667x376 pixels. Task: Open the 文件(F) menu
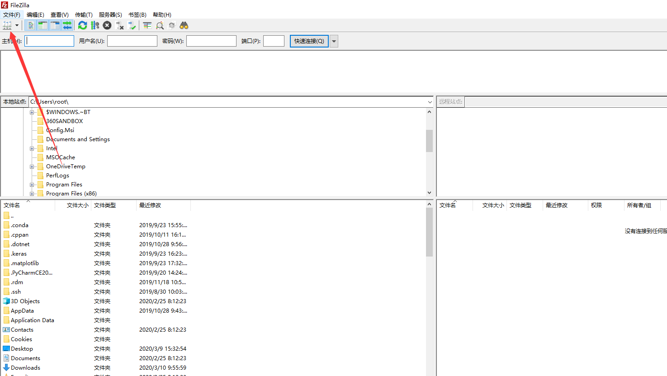[x=12, y=14]
